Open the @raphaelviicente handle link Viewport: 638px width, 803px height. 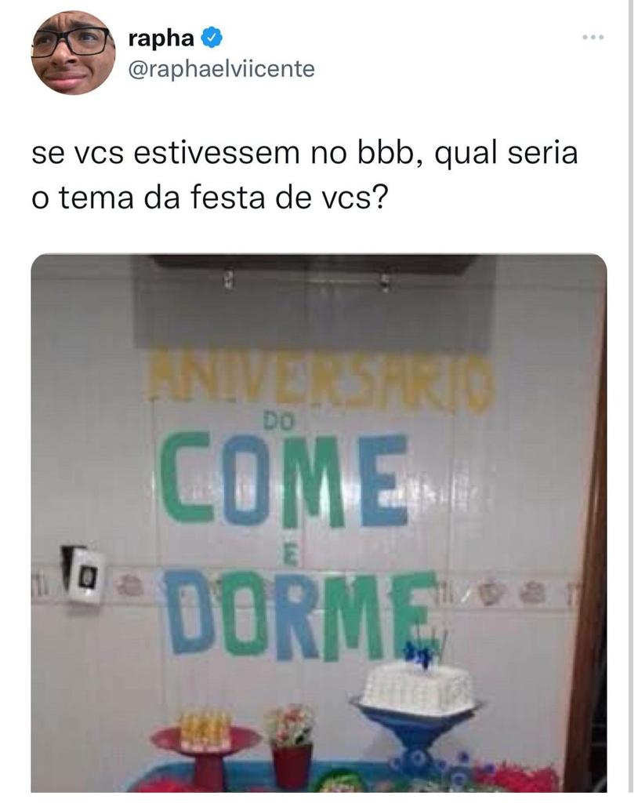coord(221,69)
